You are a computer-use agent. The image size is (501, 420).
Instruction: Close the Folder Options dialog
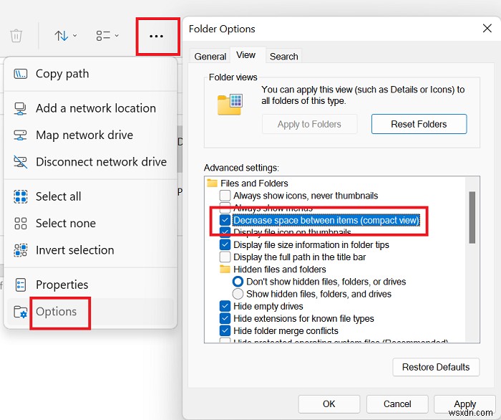487,29
